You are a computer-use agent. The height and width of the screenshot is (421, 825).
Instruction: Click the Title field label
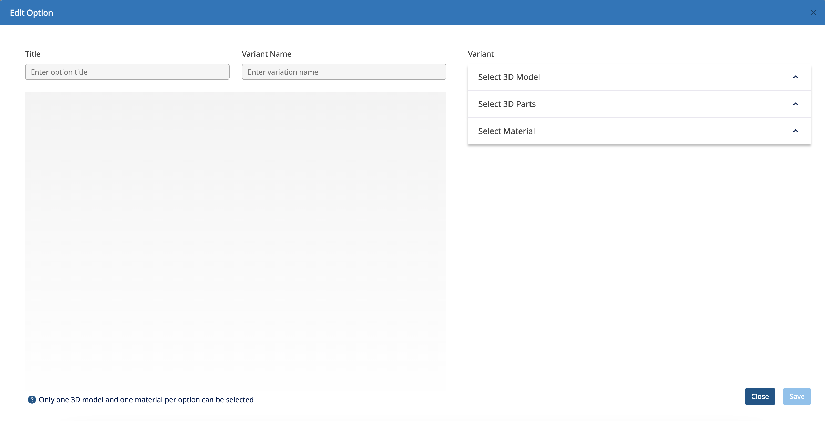click(33, 54)
